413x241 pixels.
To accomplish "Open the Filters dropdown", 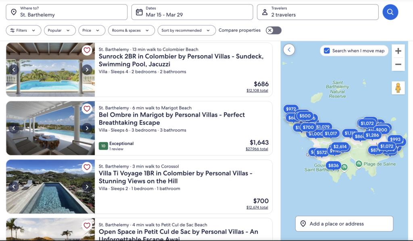I will [23, 31].
